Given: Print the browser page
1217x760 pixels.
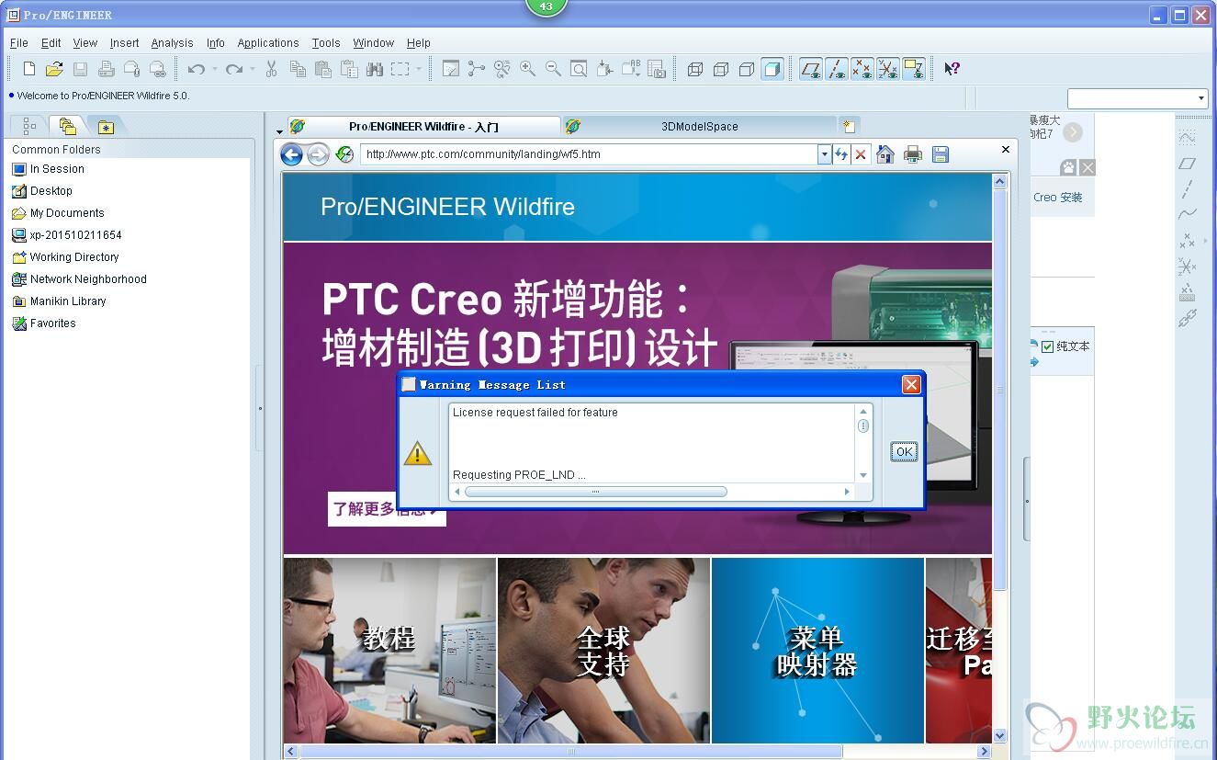Looking at the screenshot, I should 913,154.
